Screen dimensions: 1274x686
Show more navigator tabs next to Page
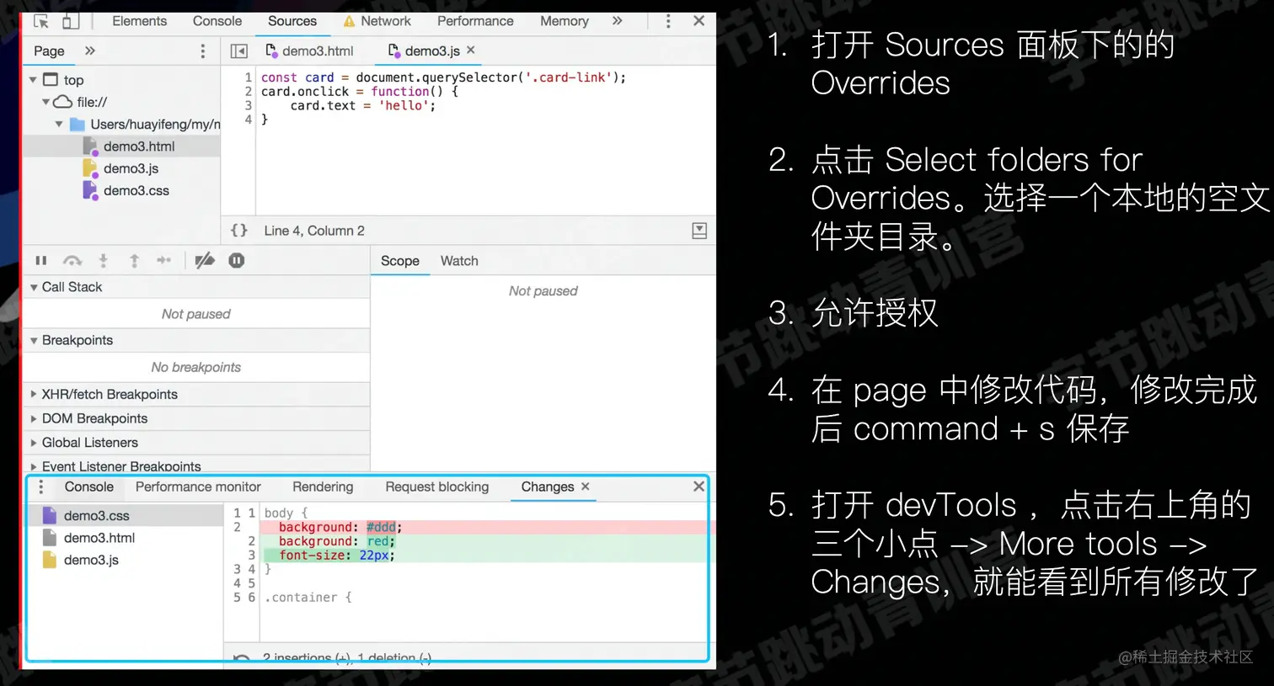pyautogui.click(x=90, y=51)
